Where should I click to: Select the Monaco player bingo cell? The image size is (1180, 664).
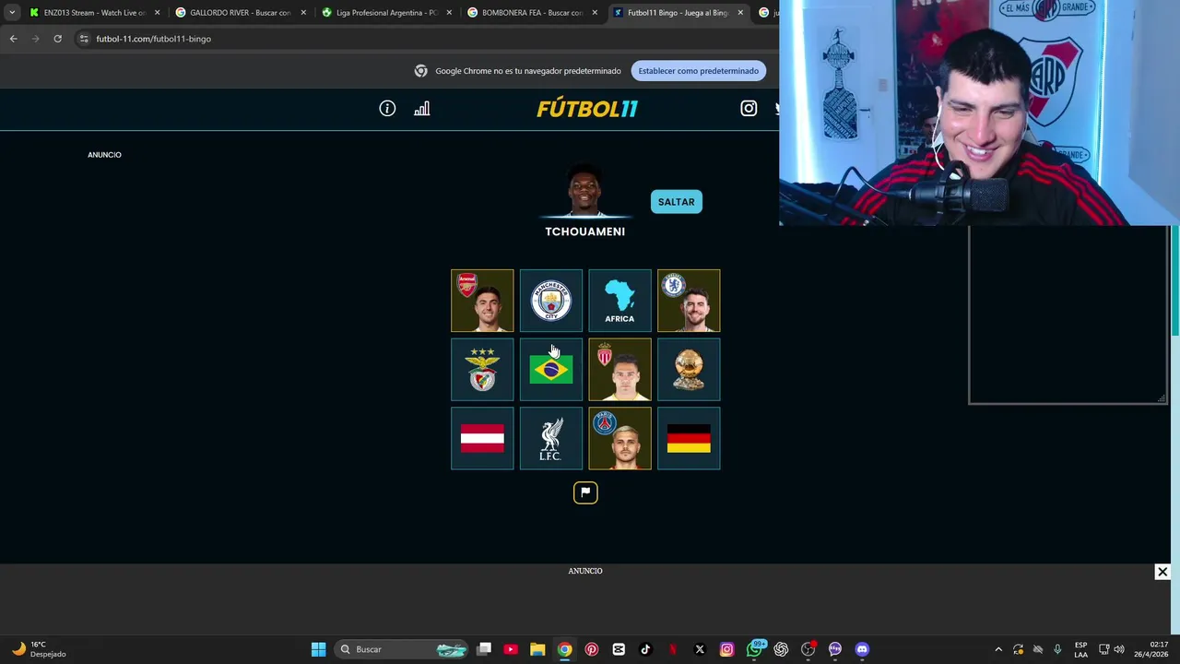[x=619, y=370]
